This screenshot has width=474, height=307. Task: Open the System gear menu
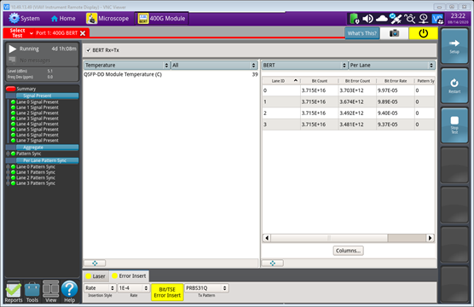coord(24,19)
